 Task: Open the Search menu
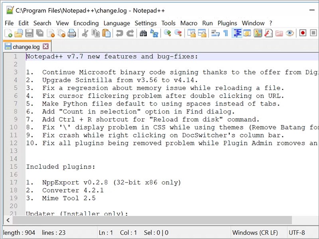(42, 23)
